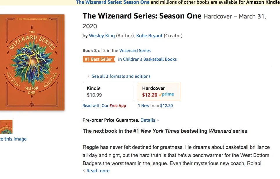The image size is (280, 179).
Task: Open author Wesley King's page
Action: click(102, 36)
